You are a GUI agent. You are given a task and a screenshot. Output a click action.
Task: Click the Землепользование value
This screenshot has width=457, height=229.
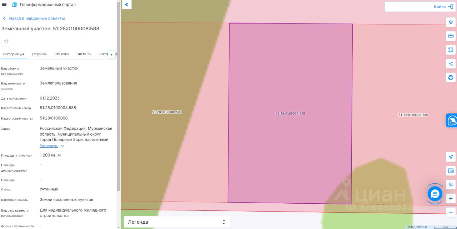click(x=58, y=83)
